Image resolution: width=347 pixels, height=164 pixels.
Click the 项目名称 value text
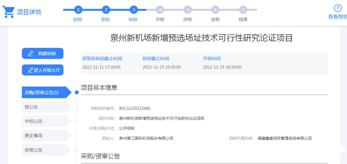tap(162, 118)
